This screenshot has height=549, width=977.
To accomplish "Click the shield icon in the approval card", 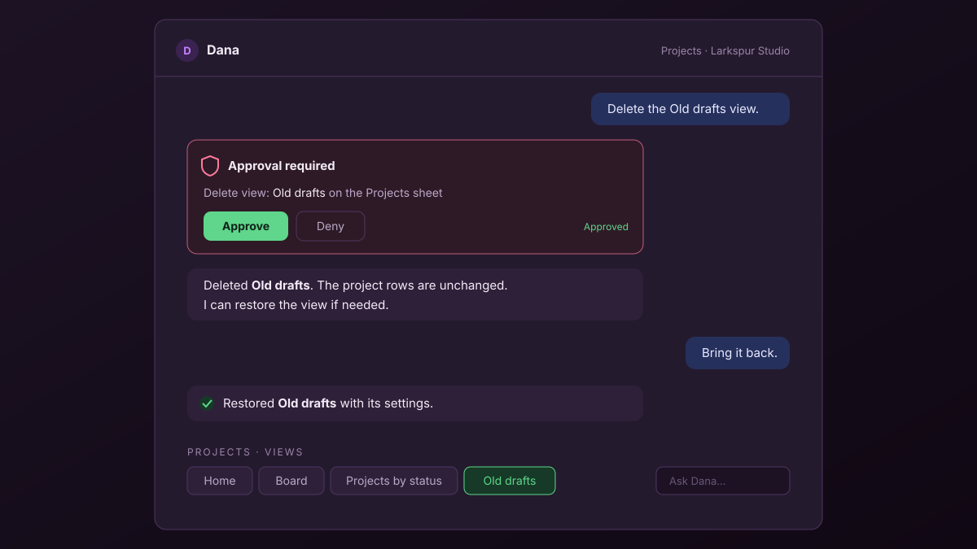I will [x=210, y=166].
